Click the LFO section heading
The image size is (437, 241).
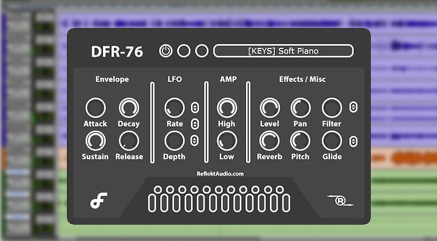[175, 79]
